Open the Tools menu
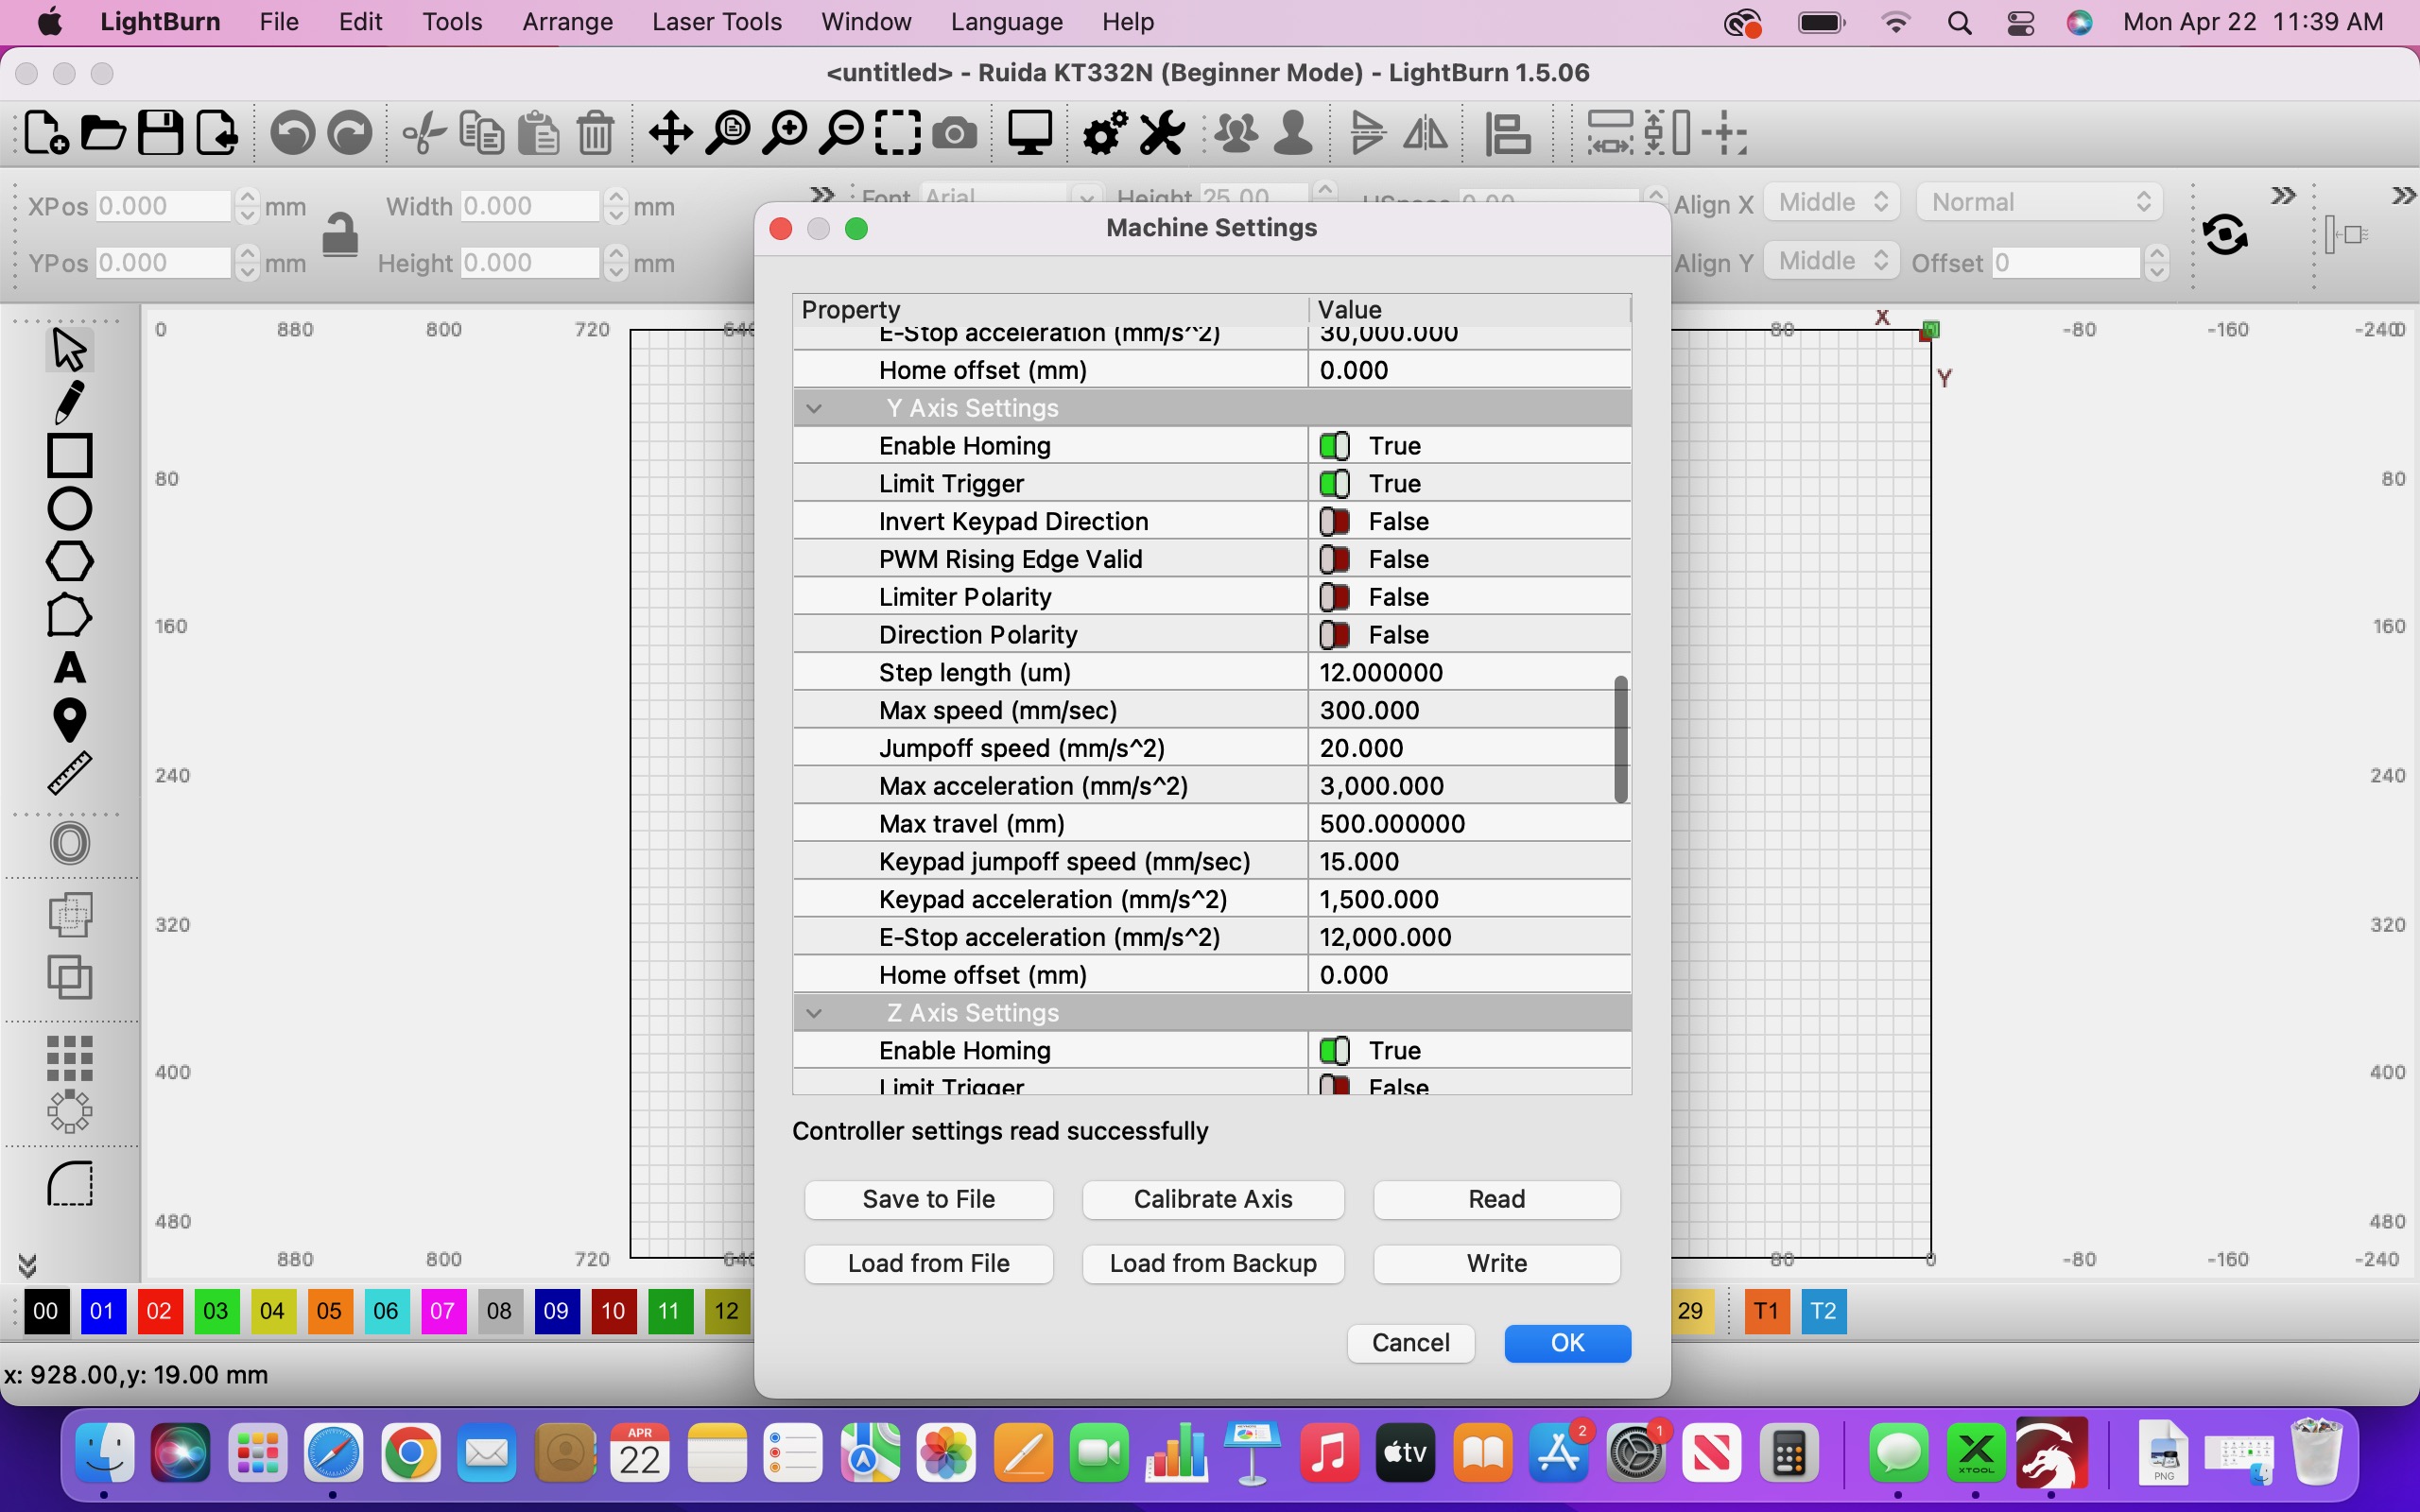 coord(452,22)
